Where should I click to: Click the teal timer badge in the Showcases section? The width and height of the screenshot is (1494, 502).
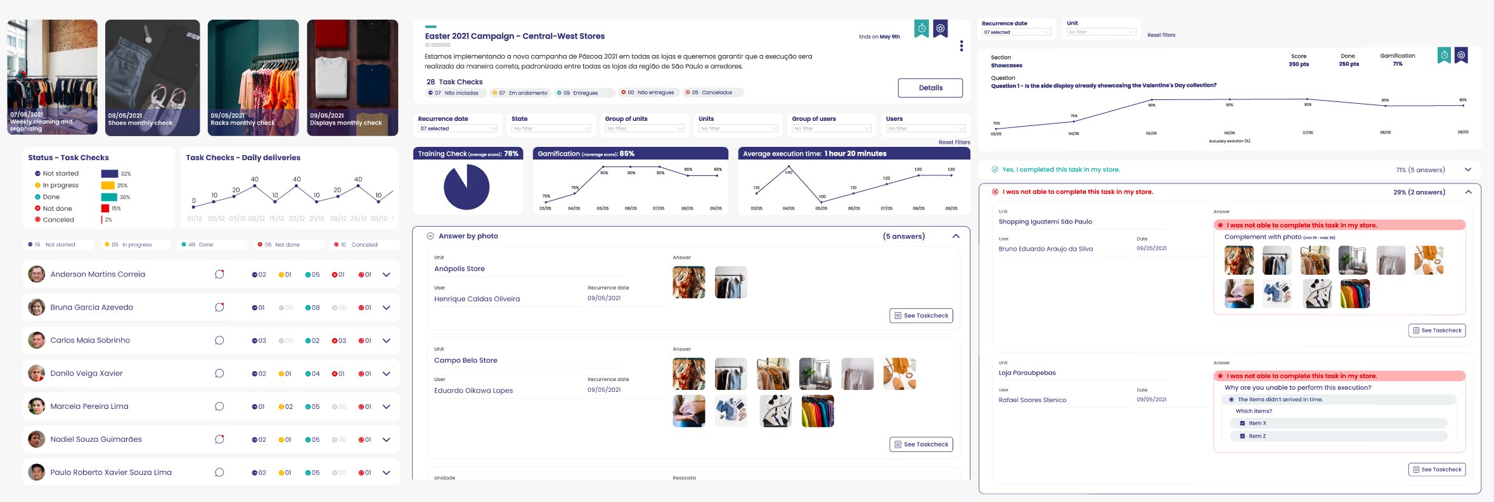[x=1444, y=56]
